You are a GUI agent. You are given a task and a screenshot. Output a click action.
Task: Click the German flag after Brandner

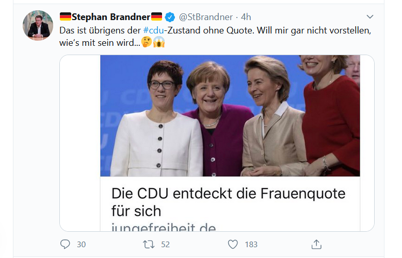click(x=157, y=17)
